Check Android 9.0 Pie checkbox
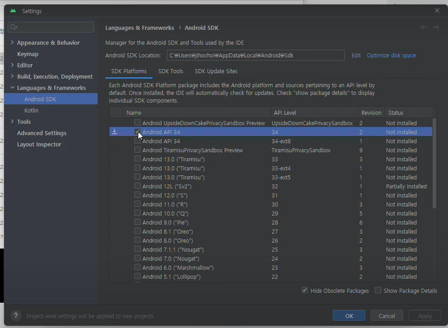Image resolution: width=448 pixels, height=328 pixels. click(x=137, y=222)
